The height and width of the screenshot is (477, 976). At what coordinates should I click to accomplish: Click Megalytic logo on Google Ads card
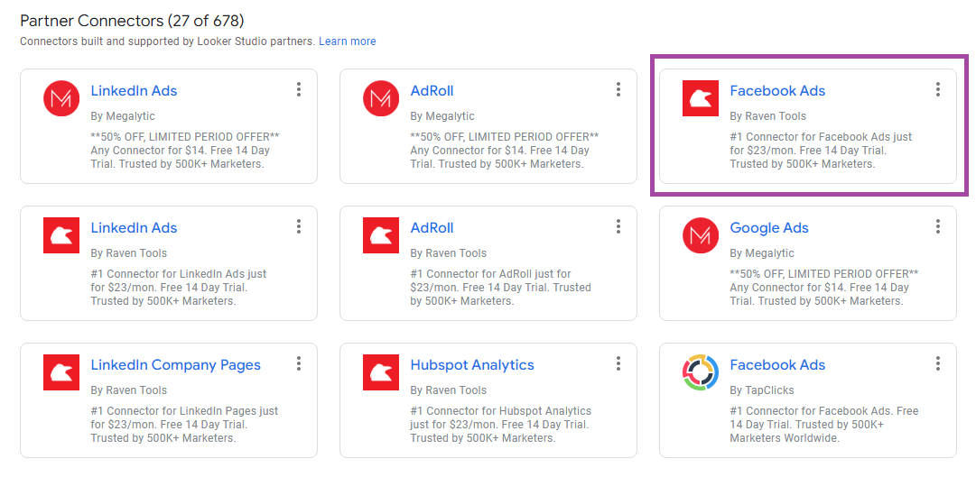point(701,235)
